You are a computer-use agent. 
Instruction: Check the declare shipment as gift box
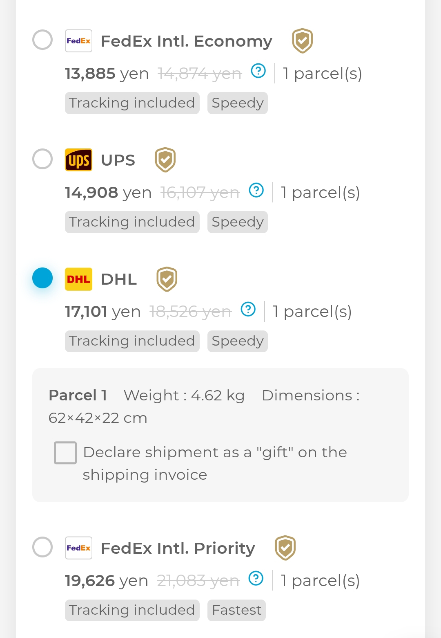coord(65,453)
